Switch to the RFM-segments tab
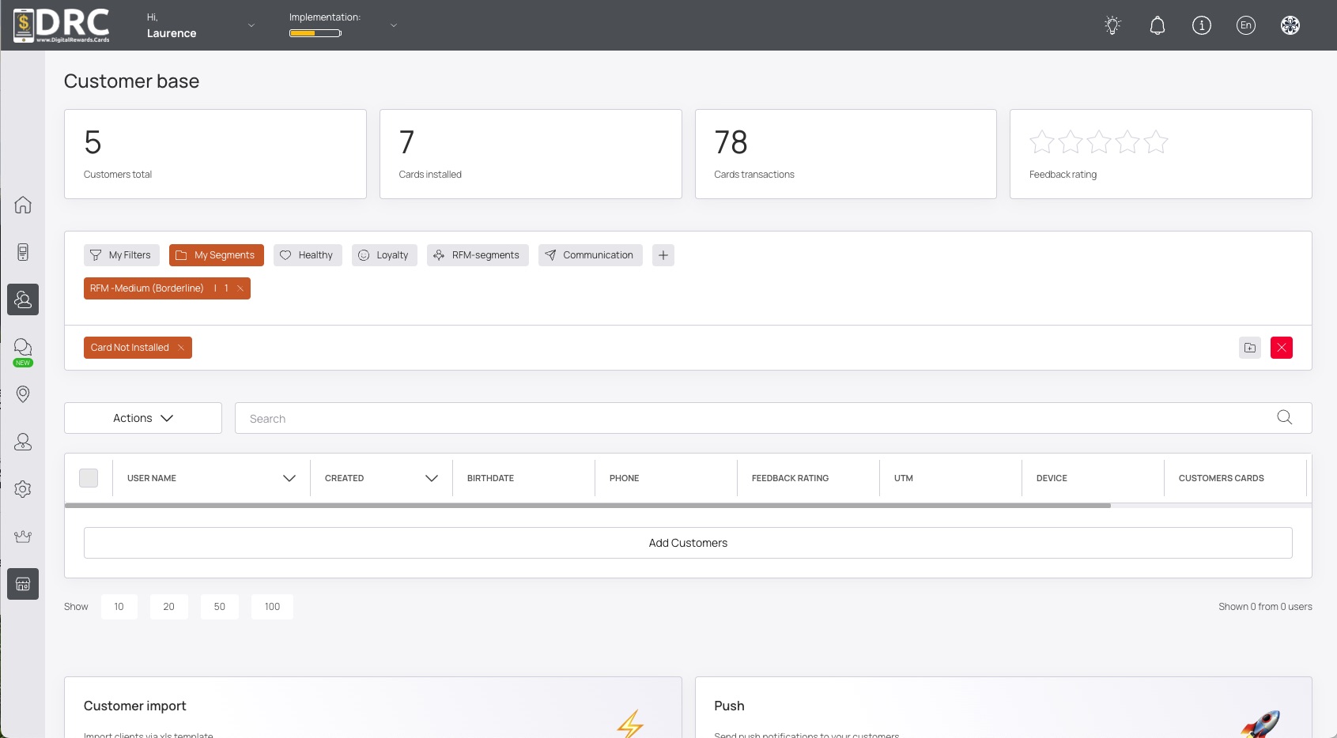The height and width of the screenshot is (738, 1337). click(478, 255)
